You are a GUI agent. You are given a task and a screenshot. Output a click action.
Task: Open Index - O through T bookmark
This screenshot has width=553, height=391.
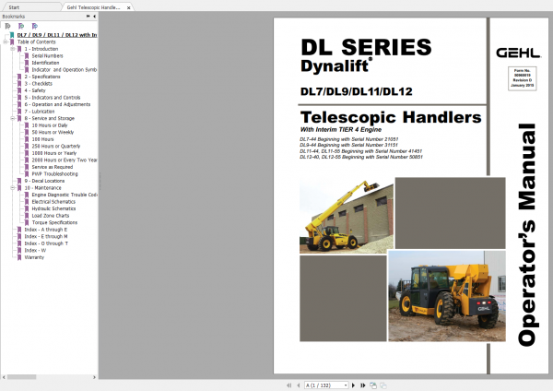pos(46,243)
